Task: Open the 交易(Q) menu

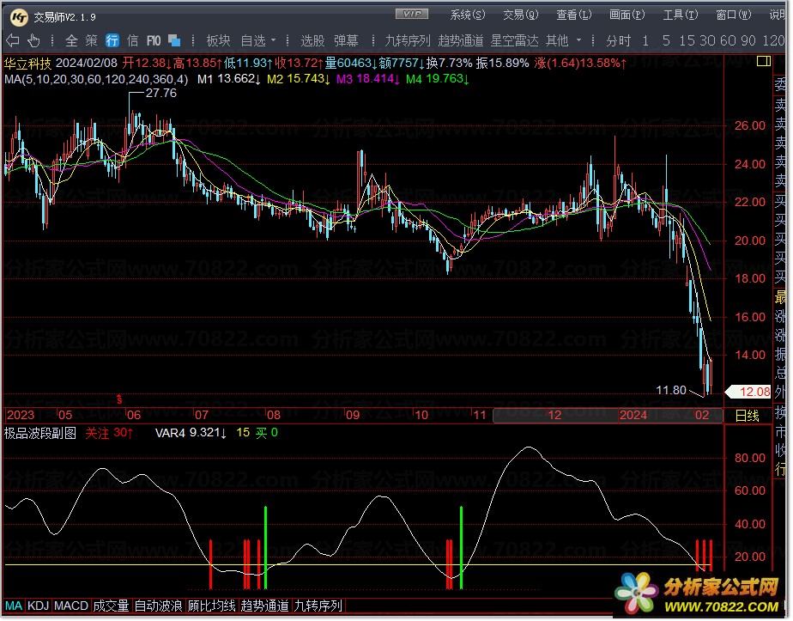Action: point(521,15)
